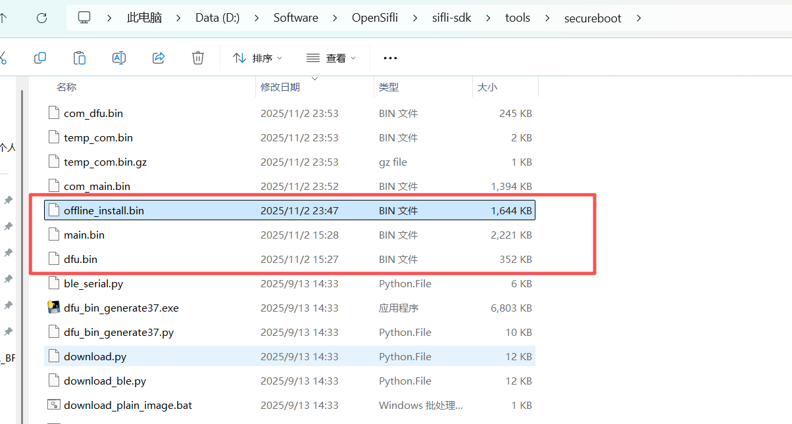Sort by 大小 column header
792x424 pixels.
[487, 87]
